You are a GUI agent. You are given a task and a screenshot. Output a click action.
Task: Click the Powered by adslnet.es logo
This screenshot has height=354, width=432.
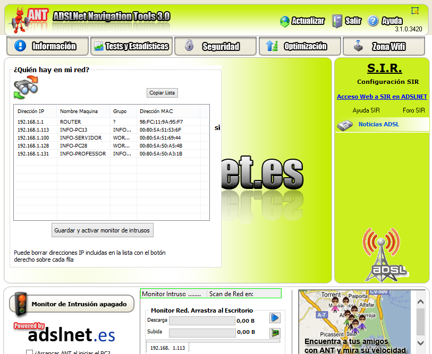pos(64,333)
